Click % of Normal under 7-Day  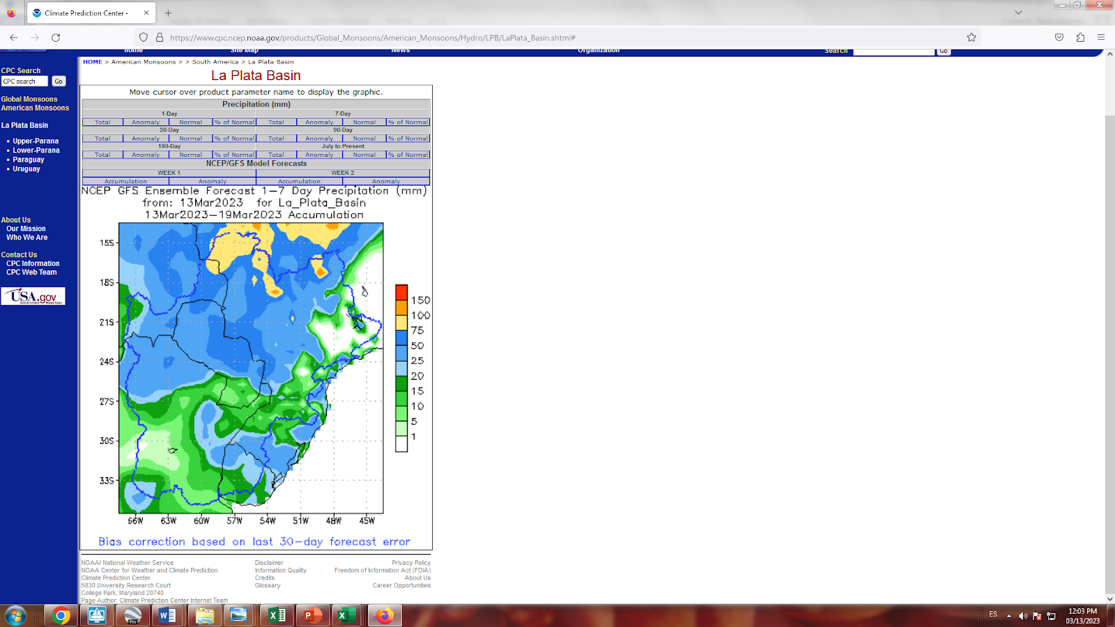[408, 122]
